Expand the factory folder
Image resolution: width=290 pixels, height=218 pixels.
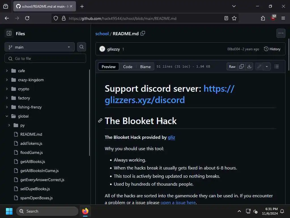(7, 98)
